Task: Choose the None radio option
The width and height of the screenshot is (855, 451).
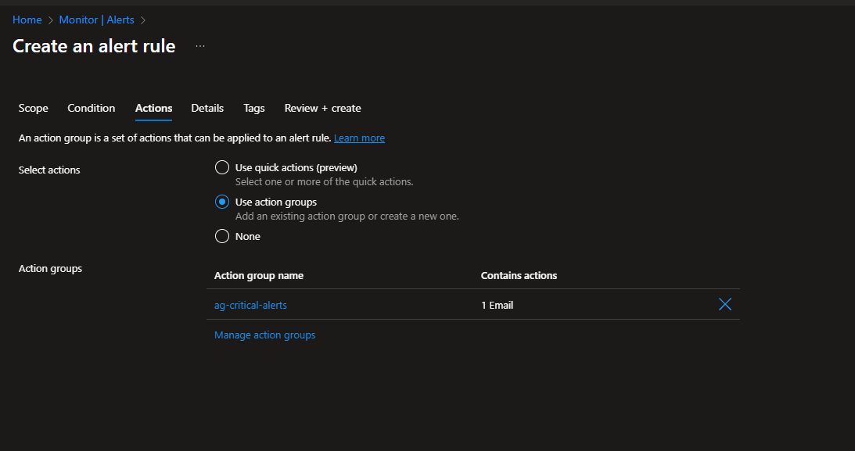Action: coord(222,236)
